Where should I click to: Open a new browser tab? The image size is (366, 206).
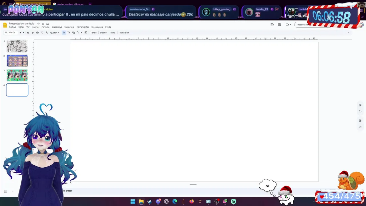coord(90,4)
